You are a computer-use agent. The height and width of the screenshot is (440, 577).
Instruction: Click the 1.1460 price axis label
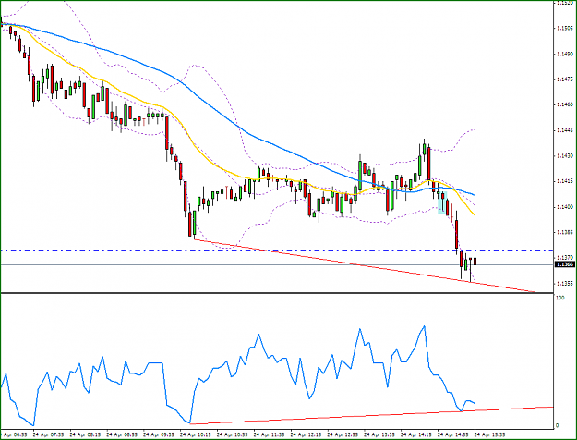pos(564,104)
